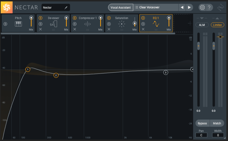Toggle the Saturation module power
The width and height of the screenshot is (228, 141).
pyautogui.click(x=109, y=18)
